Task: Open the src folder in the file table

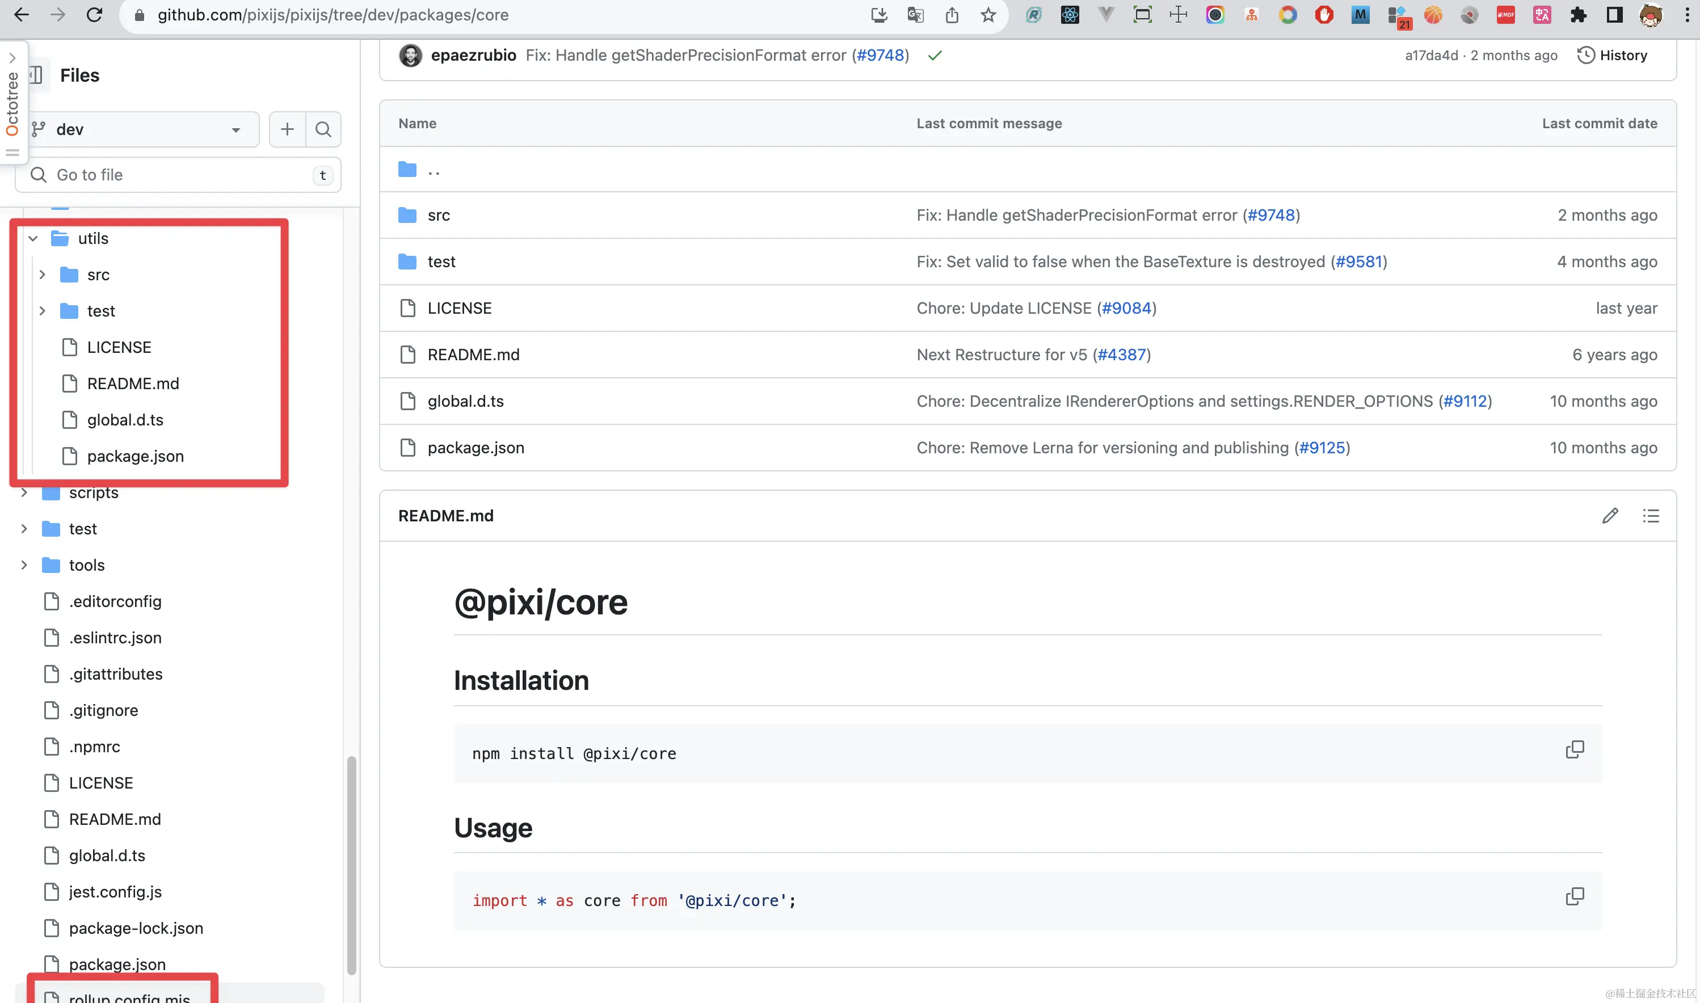Action: 439,215
